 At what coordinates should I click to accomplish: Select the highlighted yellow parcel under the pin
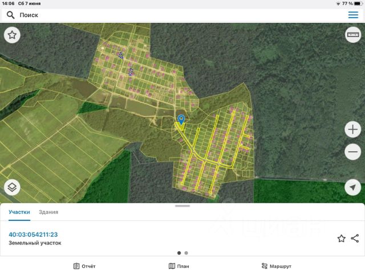tap(180, 127)
